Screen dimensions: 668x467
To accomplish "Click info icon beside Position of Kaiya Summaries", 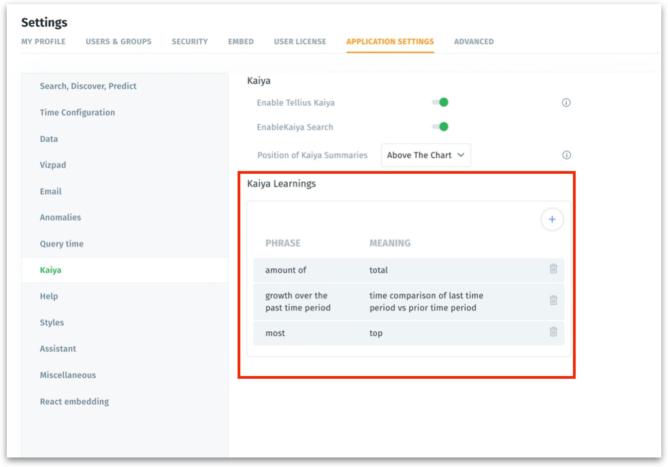I will [566, 155].
